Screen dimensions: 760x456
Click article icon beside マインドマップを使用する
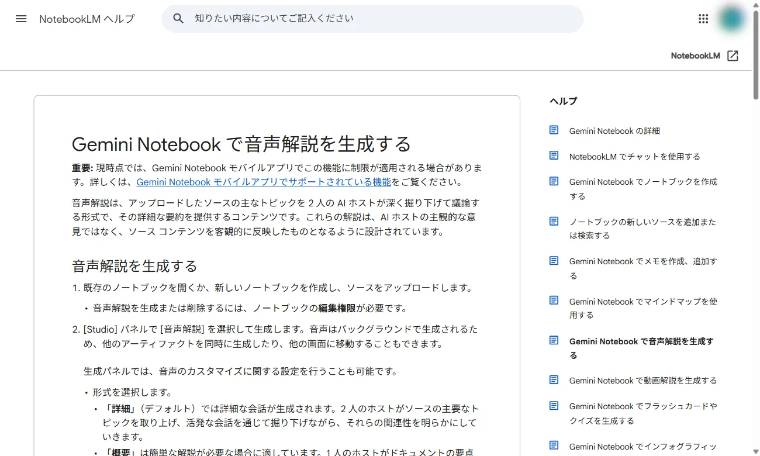[x=554, y=300]
